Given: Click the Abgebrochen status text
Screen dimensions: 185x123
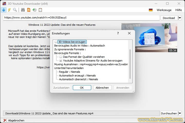Looking at the screenshot, I should click(x=16, y=120).
